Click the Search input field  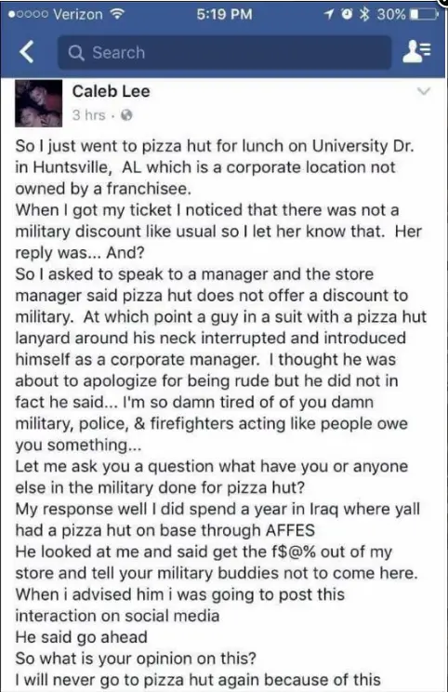224,52
